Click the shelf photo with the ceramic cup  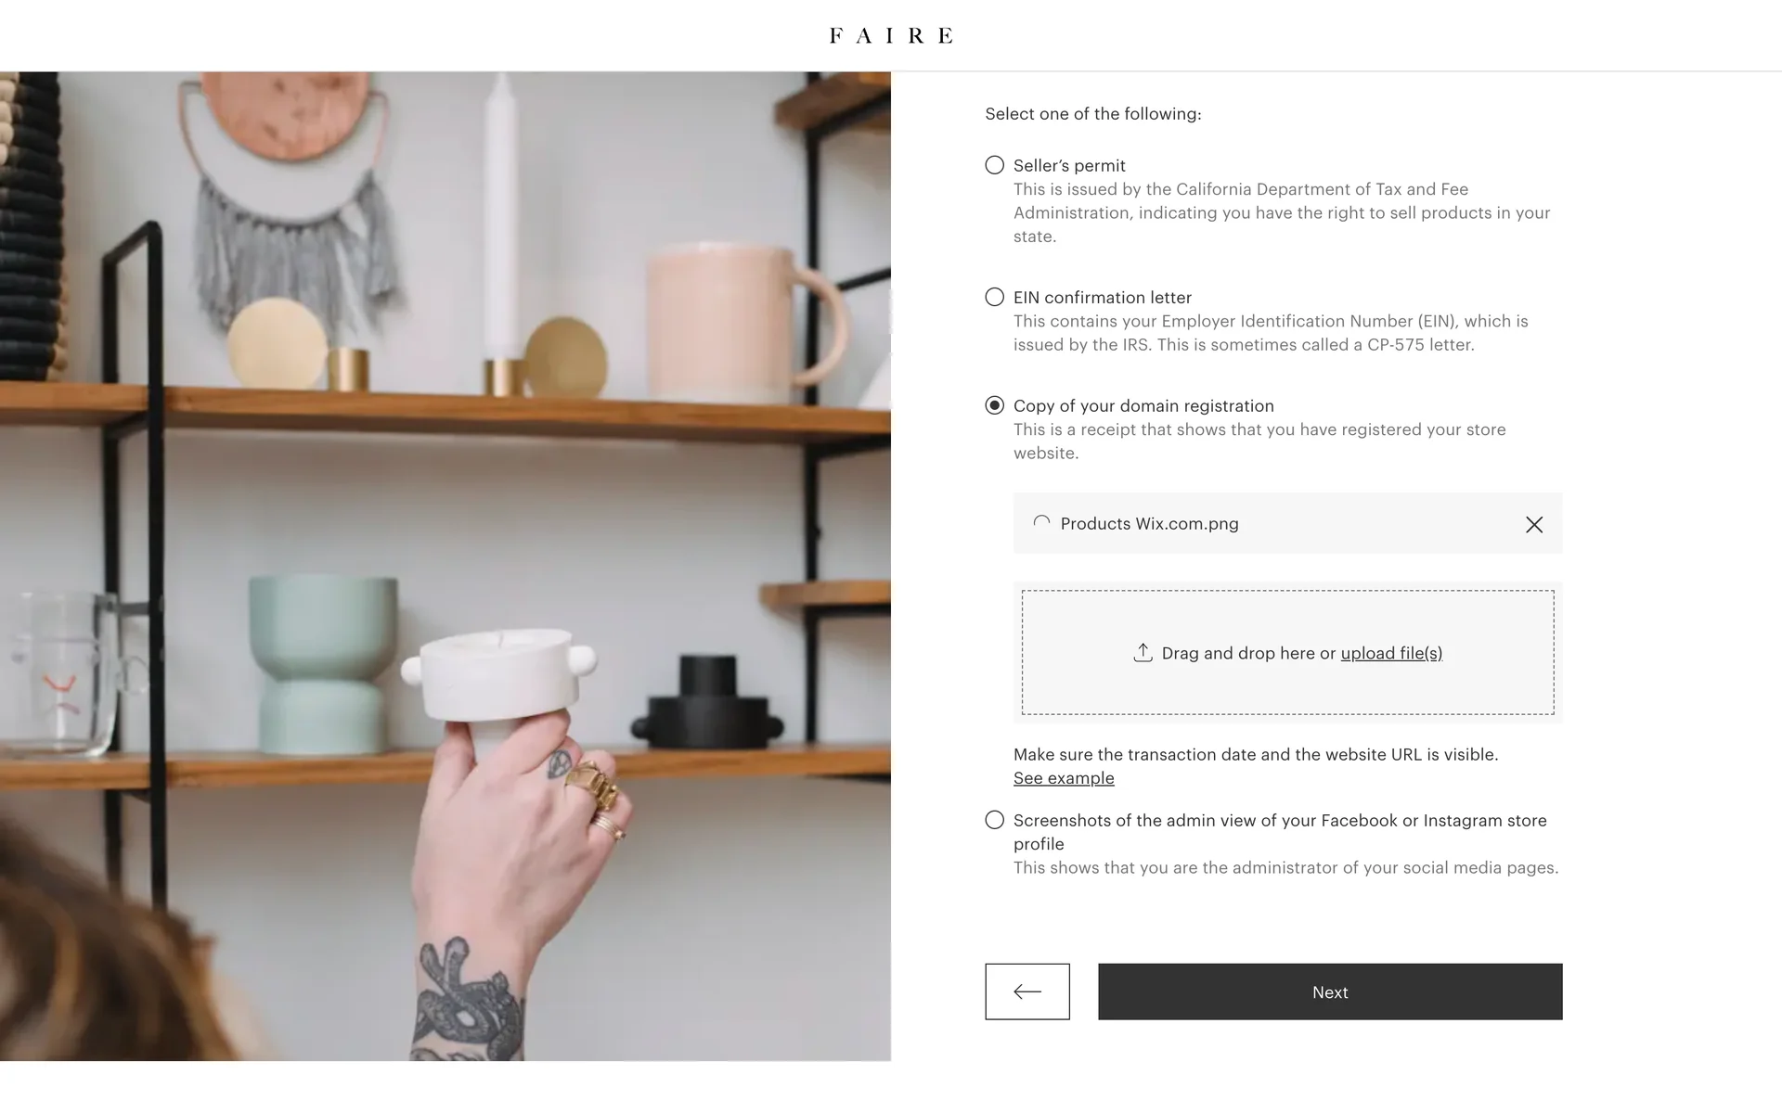click(x=445, y=566)
